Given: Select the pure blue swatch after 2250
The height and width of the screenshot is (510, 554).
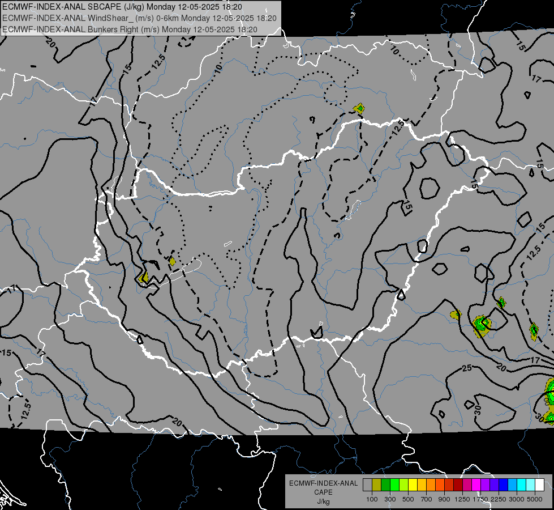Looking at the screenshot, I should tap(503, 485).
